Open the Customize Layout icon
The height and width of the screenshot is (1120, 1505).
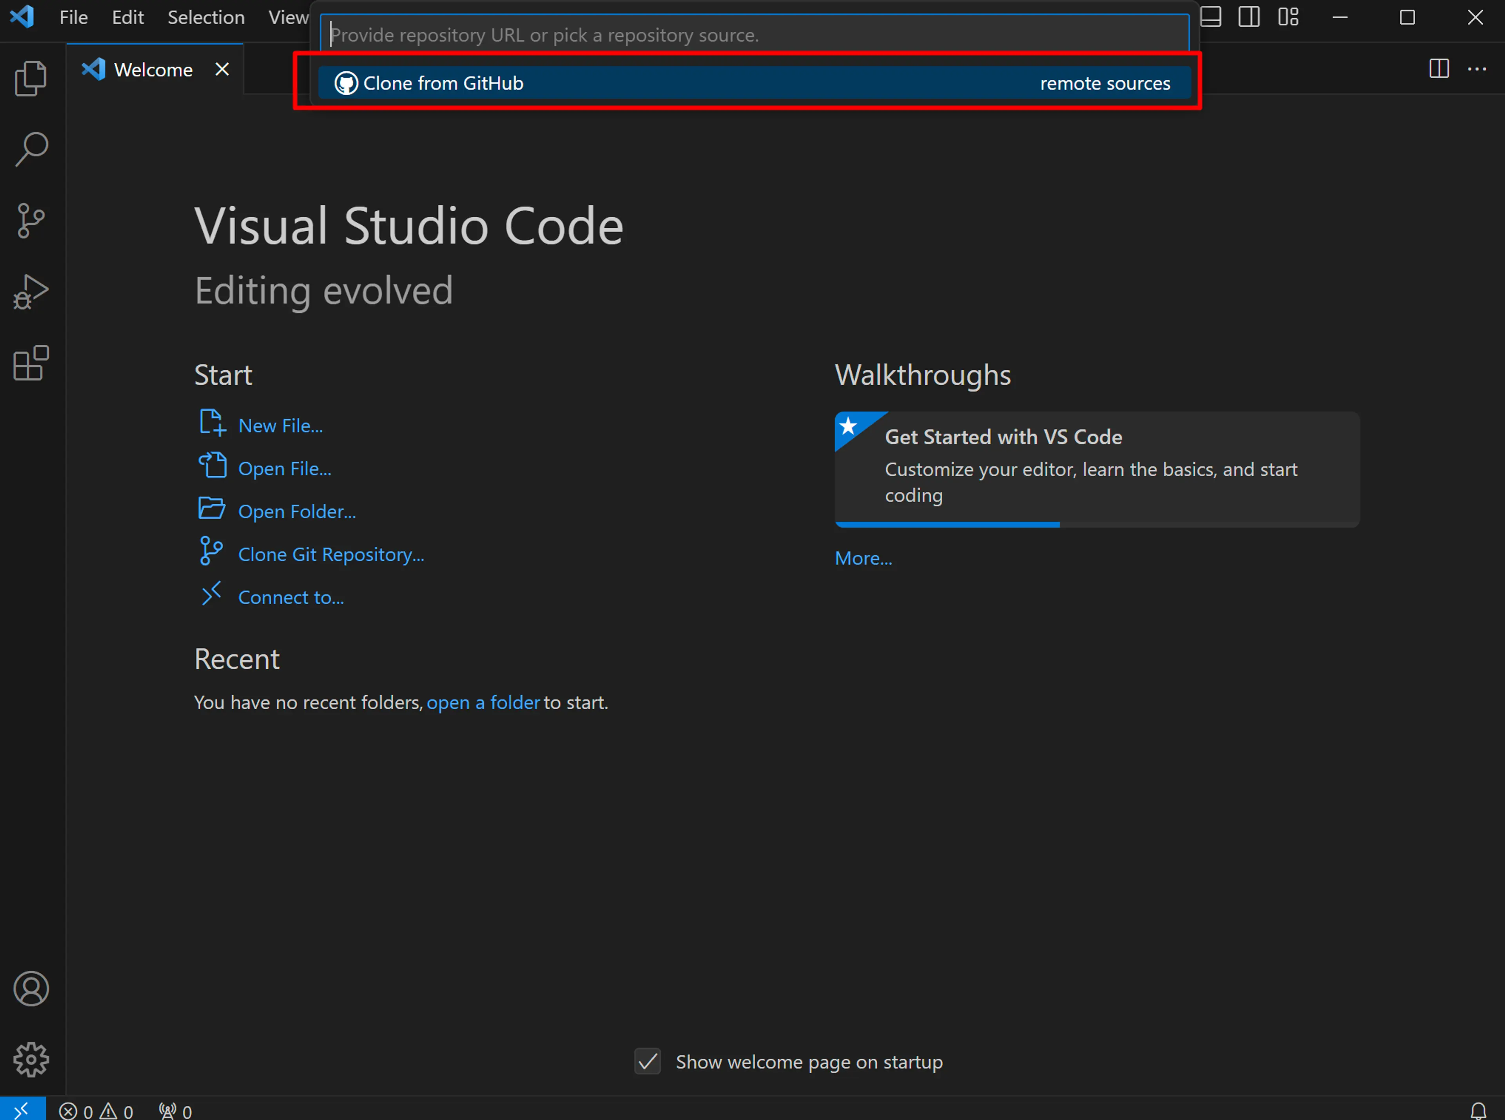pos(1288,17)
